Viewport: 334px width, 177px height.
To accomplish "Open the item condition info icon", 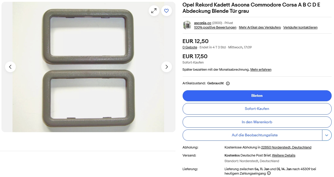I will coord(228,83).
